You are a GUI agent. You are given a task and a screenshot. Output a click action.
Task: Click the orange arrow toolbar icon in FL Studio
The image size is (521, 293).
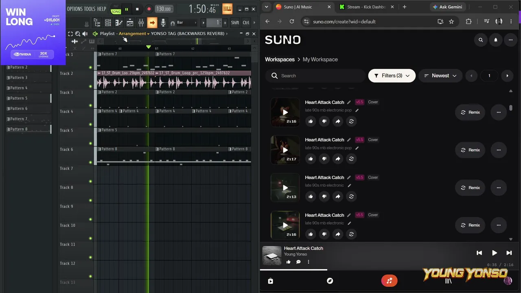point(152,23)
